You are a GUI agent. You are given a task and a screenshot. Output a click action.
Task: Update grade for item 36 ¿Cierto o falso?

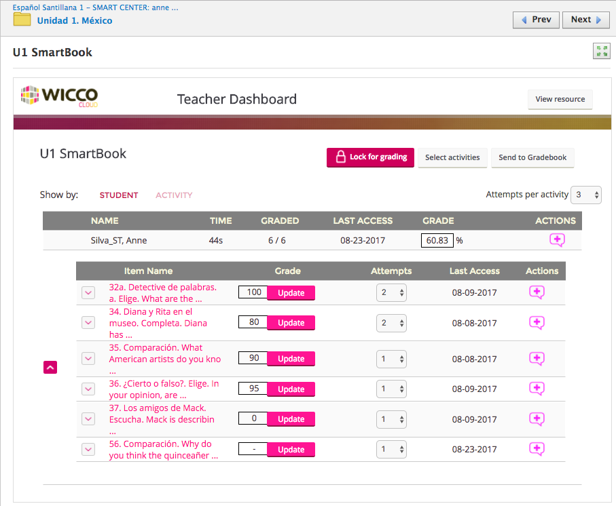[291, 389]
